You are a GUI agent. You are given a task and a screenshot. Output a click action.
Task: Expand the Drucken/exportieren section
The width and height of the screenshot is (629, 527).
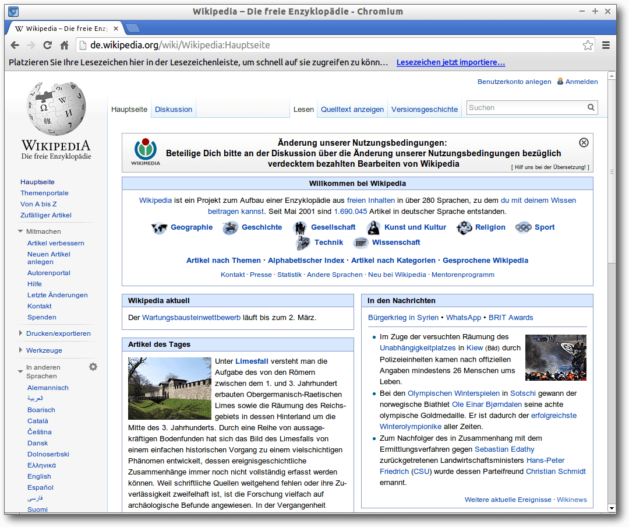pyautogui.click(x=20, y=333)
